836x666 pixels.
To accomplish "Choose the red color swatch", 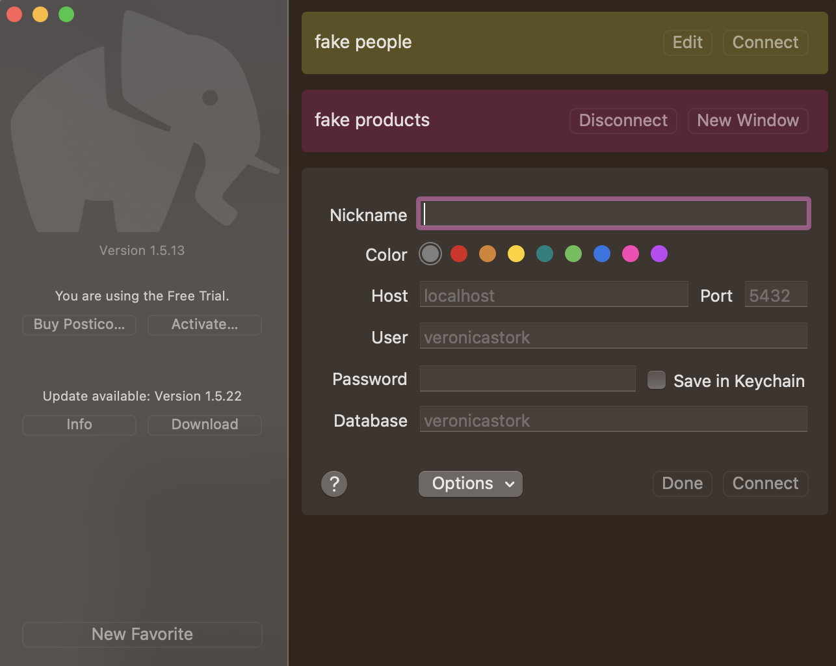I will point(459,254).
